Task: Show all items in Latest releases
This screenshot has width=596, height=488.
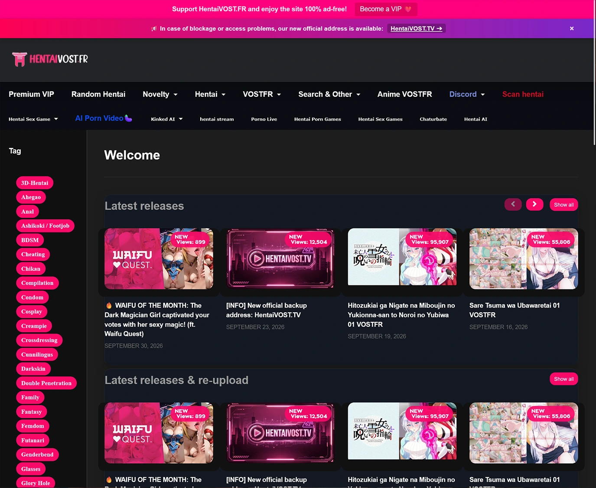Action: (563, 205)
